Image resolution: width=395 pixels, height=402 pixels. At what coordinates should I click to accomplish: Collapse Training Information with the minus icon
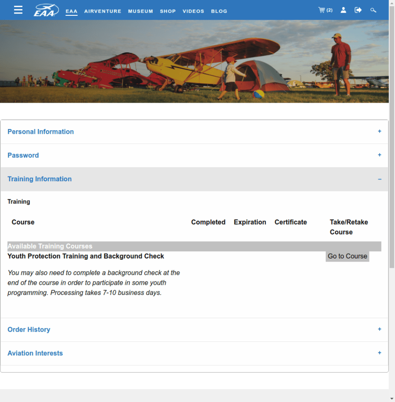380,179
